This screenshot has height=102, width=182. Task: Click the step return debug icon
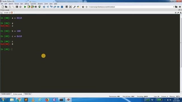point(55,7)
